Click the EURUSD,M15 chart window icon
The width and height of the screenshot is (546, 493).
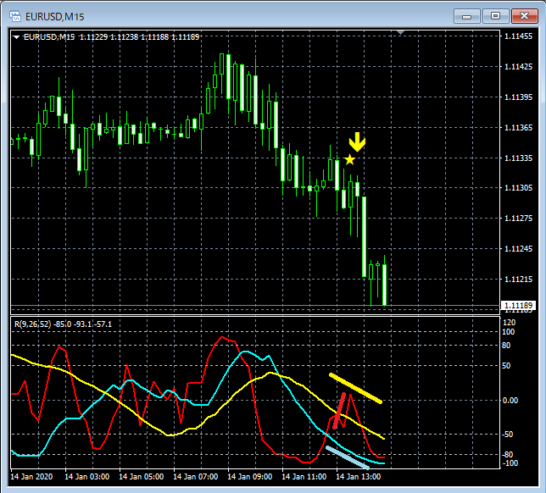15,16
